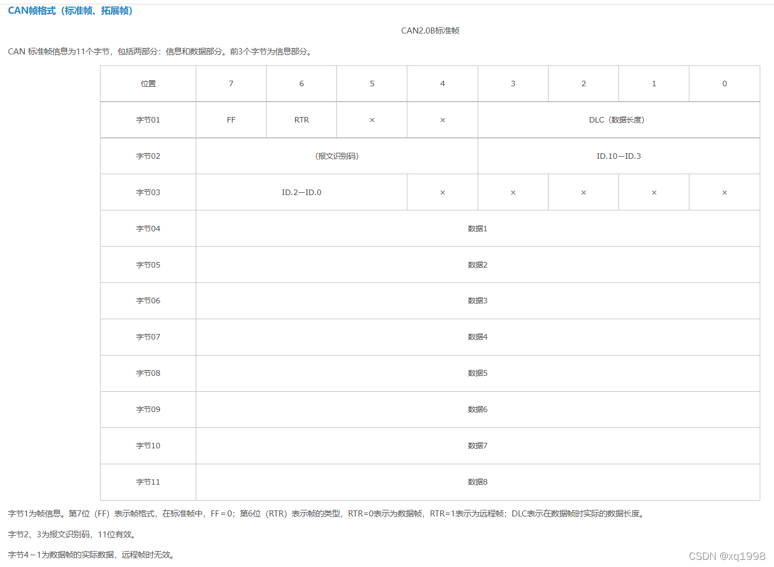The image size is (774, 567).
Task: Click the "ID.10—ID.3" cell
Action: coord(619,156)
